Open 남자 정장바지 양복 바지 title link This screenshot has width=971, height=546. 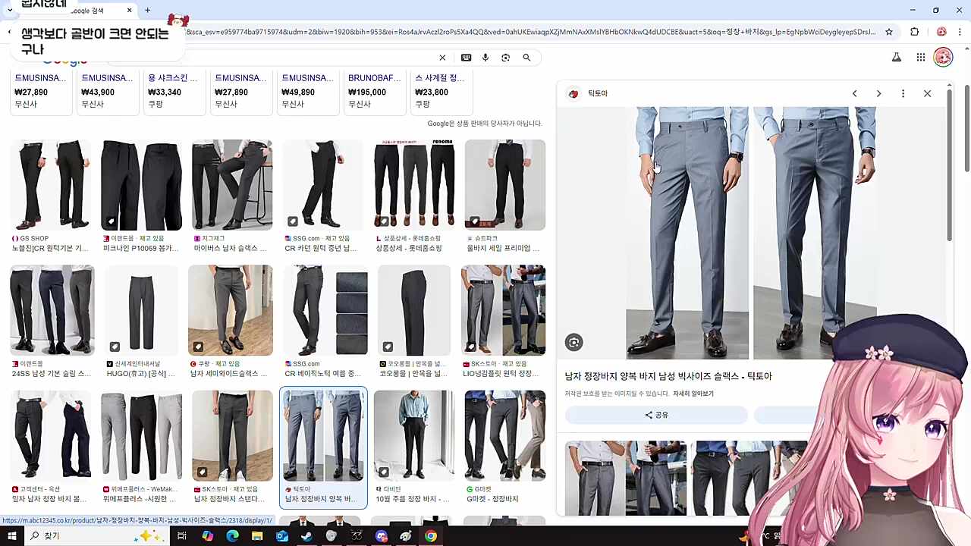click(668, 376)
